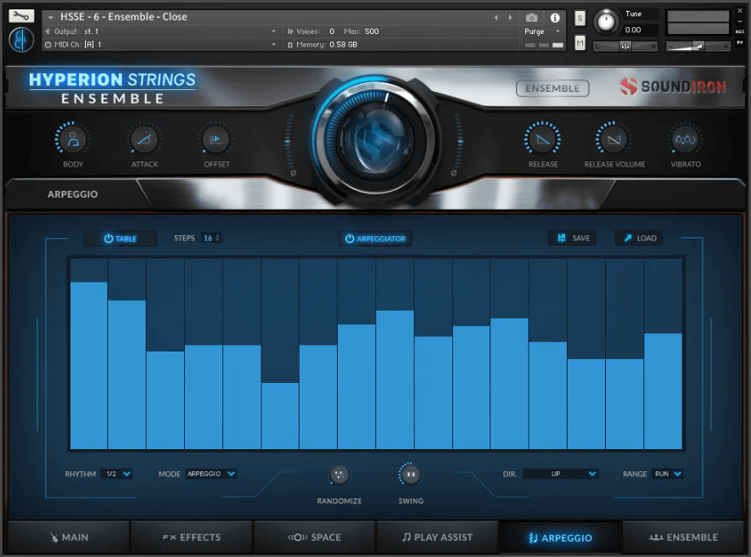The height and width of the screenshot is (557, 751).
Task: Click the volume slider at top right
Action: [698, 46]
